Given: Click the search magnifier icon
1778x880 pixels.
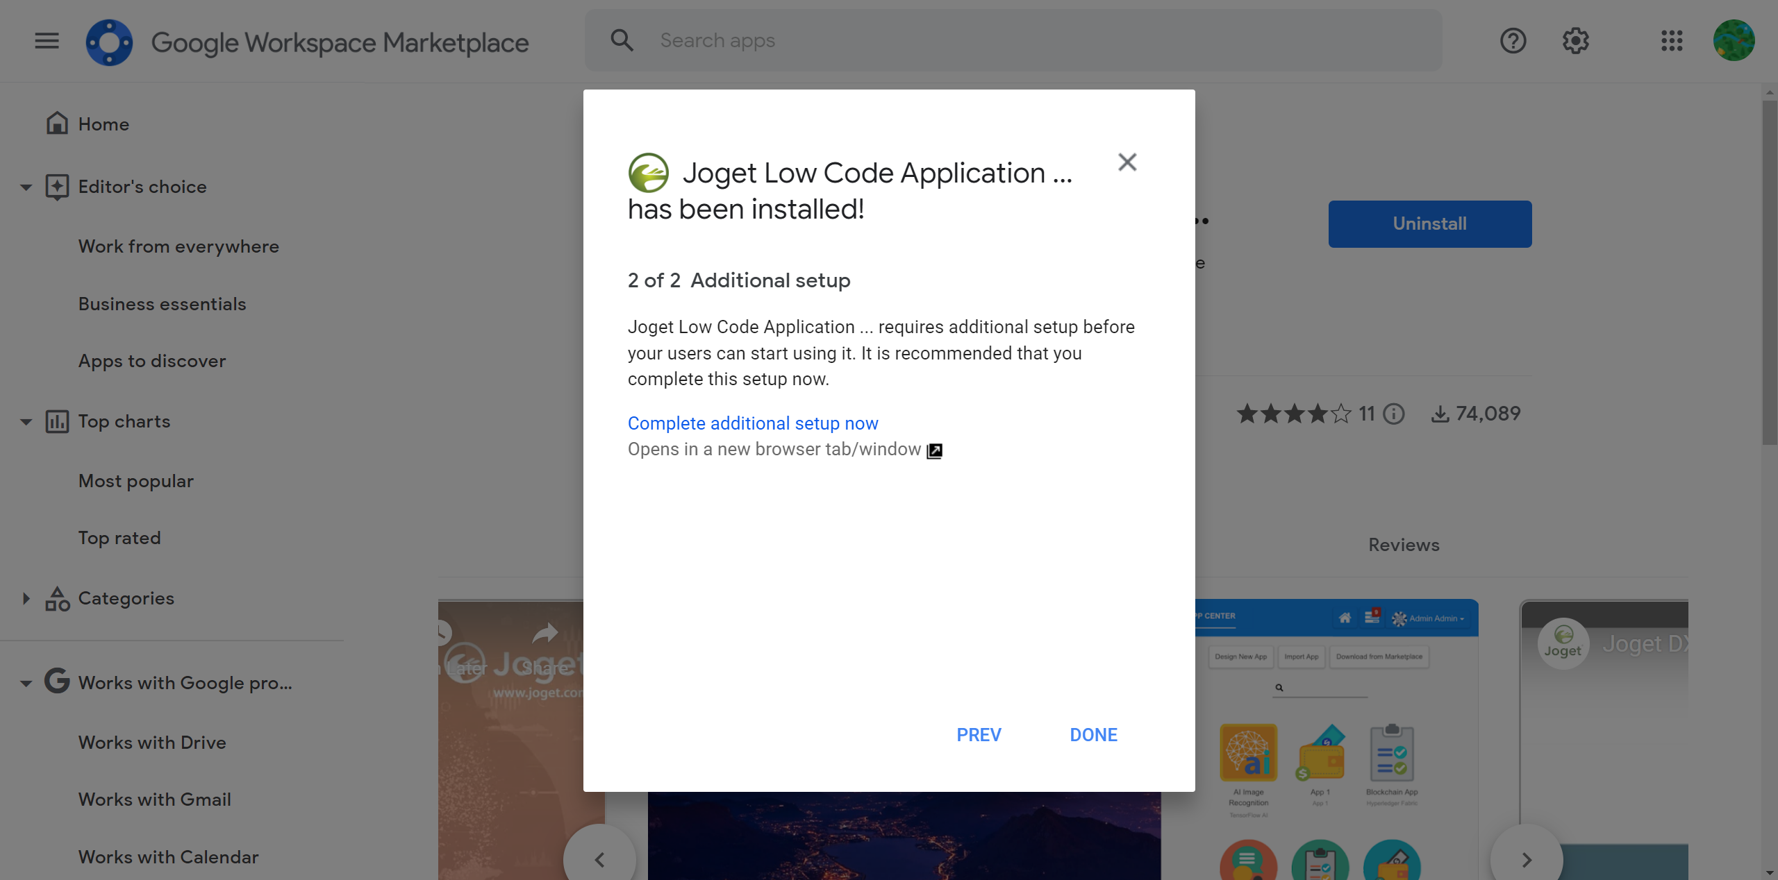Looking at the screenshot, I should point(622,41).
